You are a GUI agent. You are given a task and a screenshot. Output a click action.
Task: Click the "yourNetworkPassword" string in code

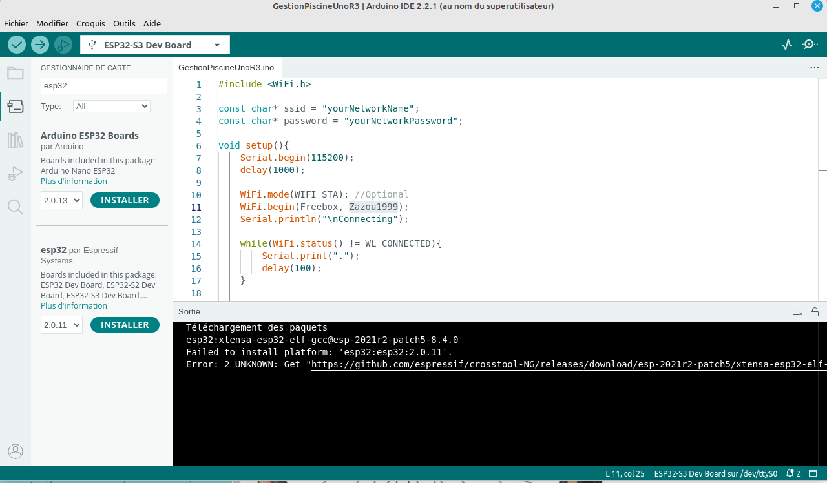pos(401,121)
